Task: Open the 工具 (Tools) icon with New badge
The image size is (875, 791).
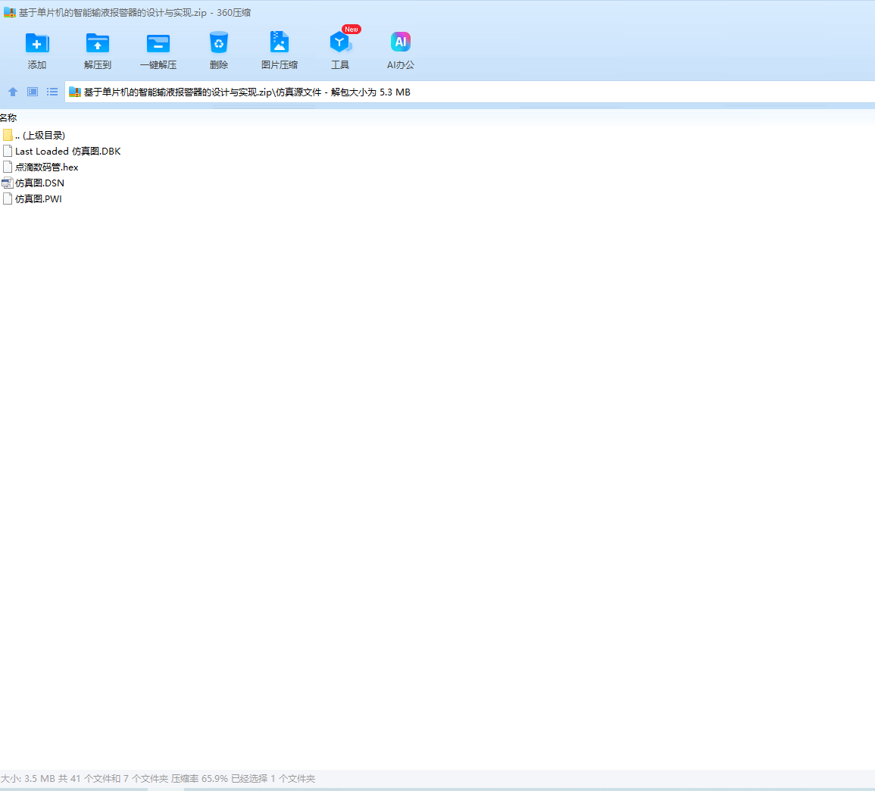Action: (x=341, y=42)
